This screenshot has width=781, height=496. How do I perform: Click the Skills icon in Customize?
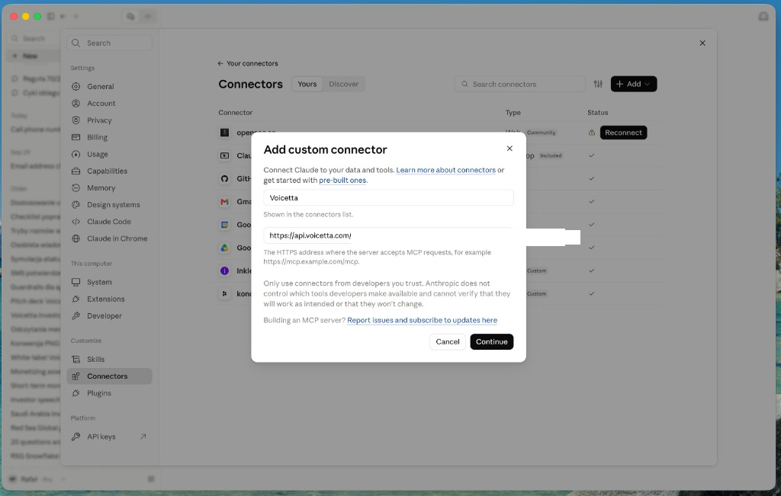[x=76, y=359]
